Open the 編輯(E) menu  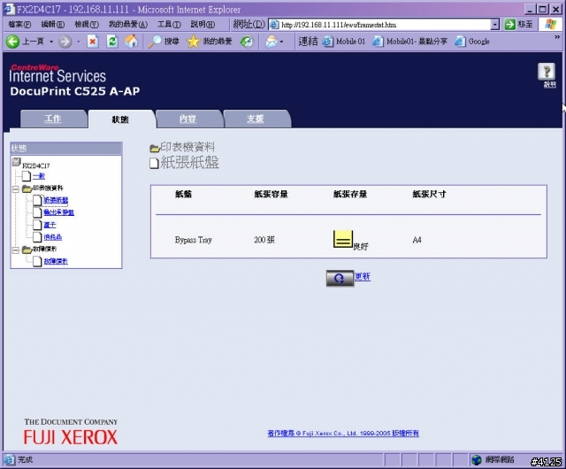(x=53, y=24)
